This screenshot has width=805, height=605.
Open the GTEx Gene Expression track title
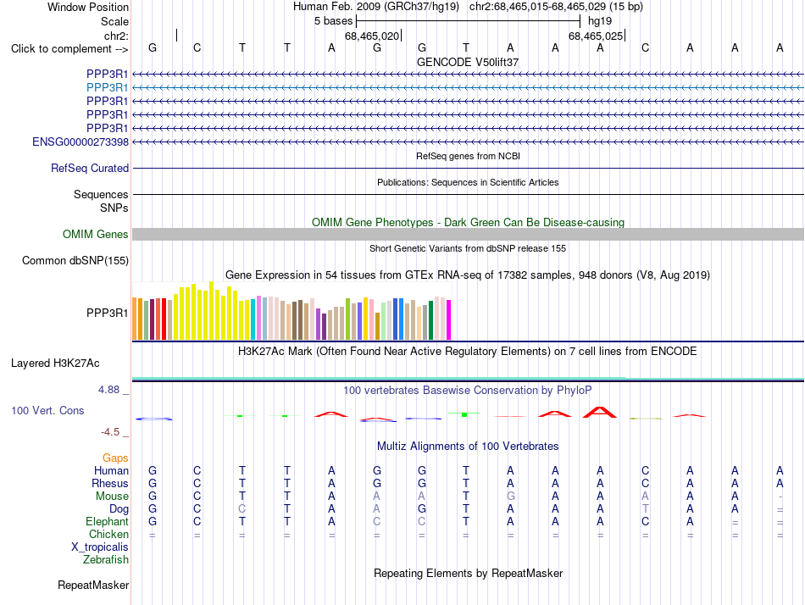click(468, 275)
